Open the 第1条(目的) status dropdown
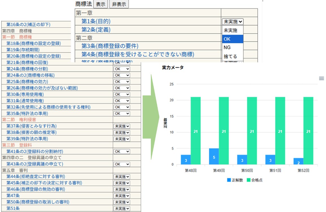 [232, 21]
